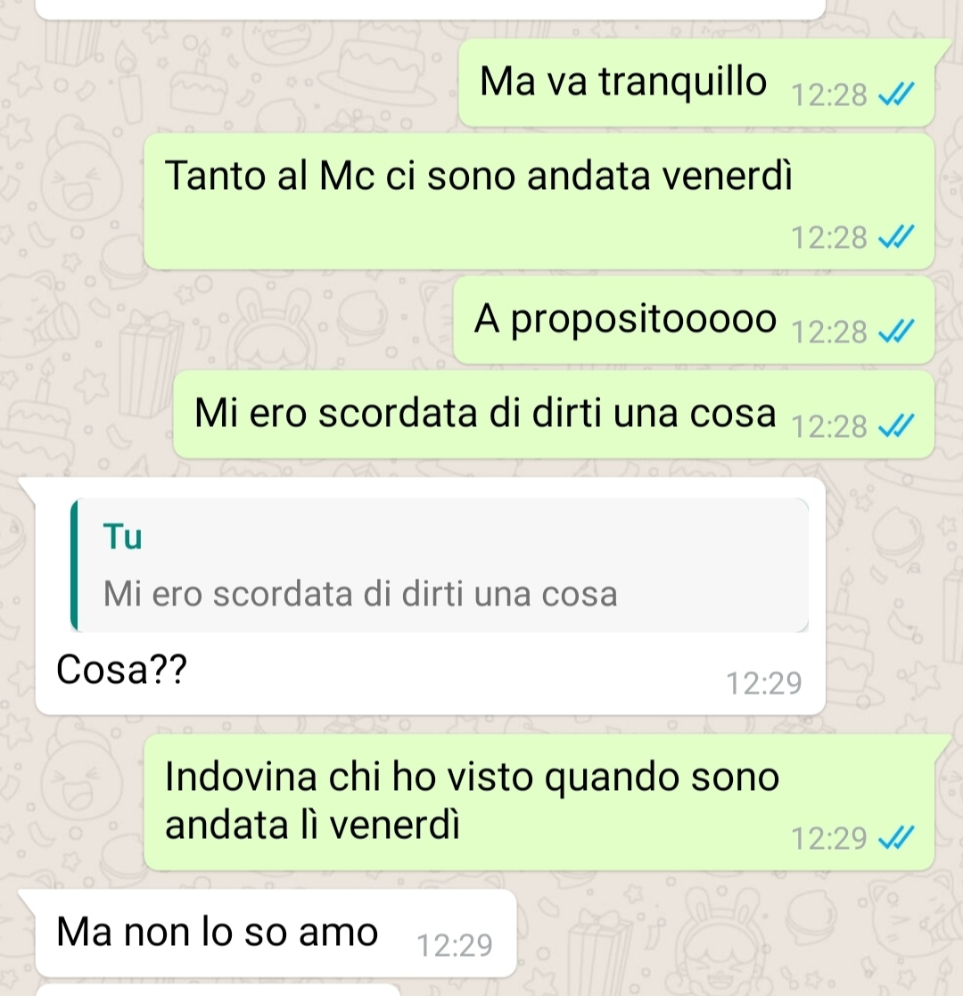Viewport: 963px width, 996px height.
Task: Tap partially visible received bubble at bottom
Action: (x=218, y=991)
